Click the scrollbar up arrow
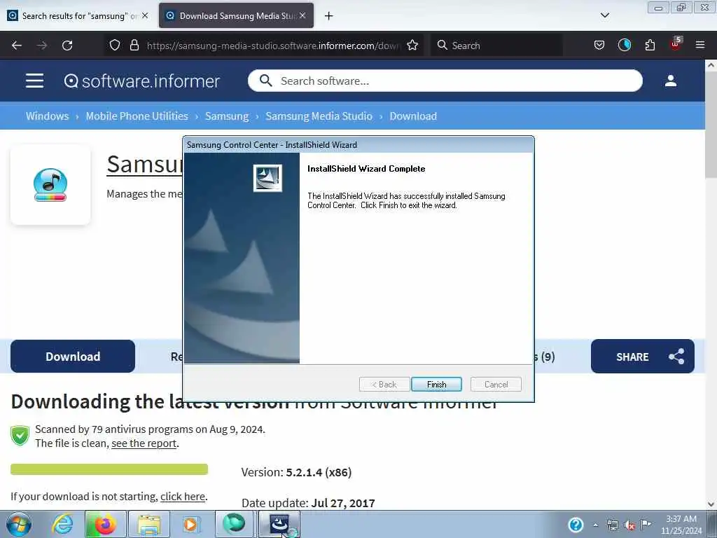Screen dimensions: 717x538 711,65
